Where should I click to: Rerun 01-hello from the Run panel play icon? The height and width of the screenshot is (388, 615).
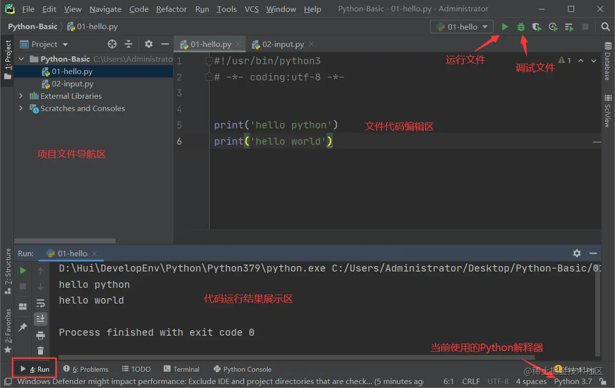(23, 271)
